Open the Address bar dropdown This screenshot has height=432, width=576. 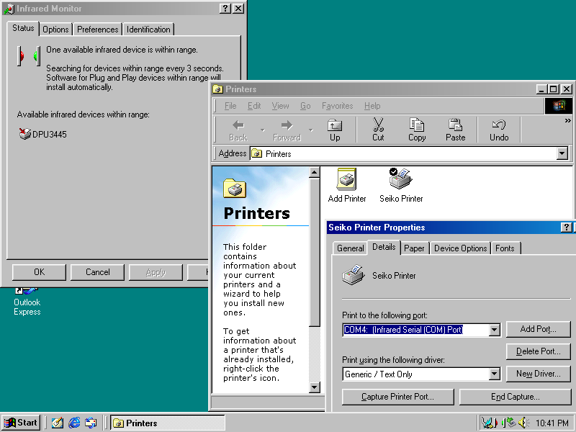point(562,153)
